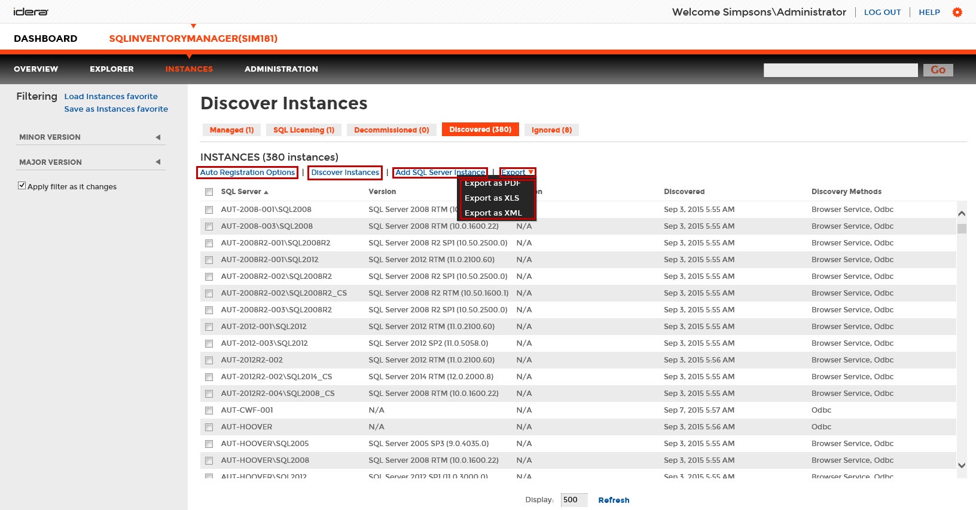Click the AUT-2012R2-004\SQL2008_CS instance name

277,394
